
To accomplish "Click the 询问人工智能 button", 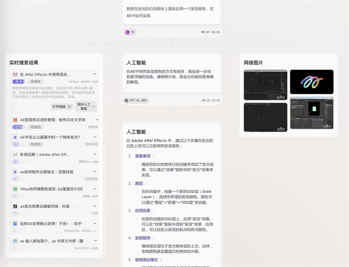I will tap(86, 106).
